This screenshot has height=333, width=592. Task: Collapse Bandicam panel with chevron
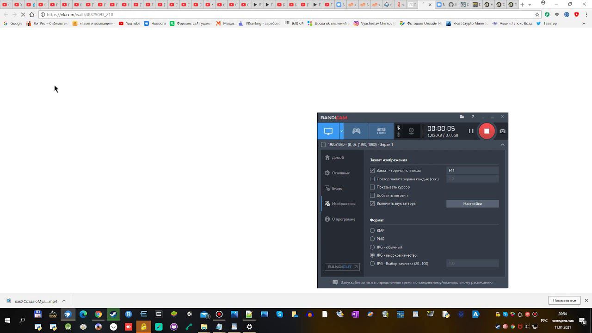(x=502, y=145)
